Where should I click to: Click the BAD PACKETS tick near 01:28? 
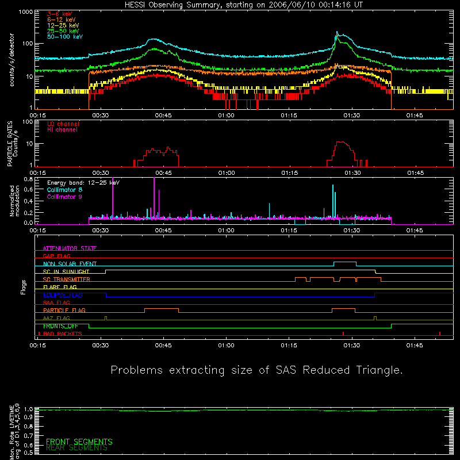coord(343,333)
